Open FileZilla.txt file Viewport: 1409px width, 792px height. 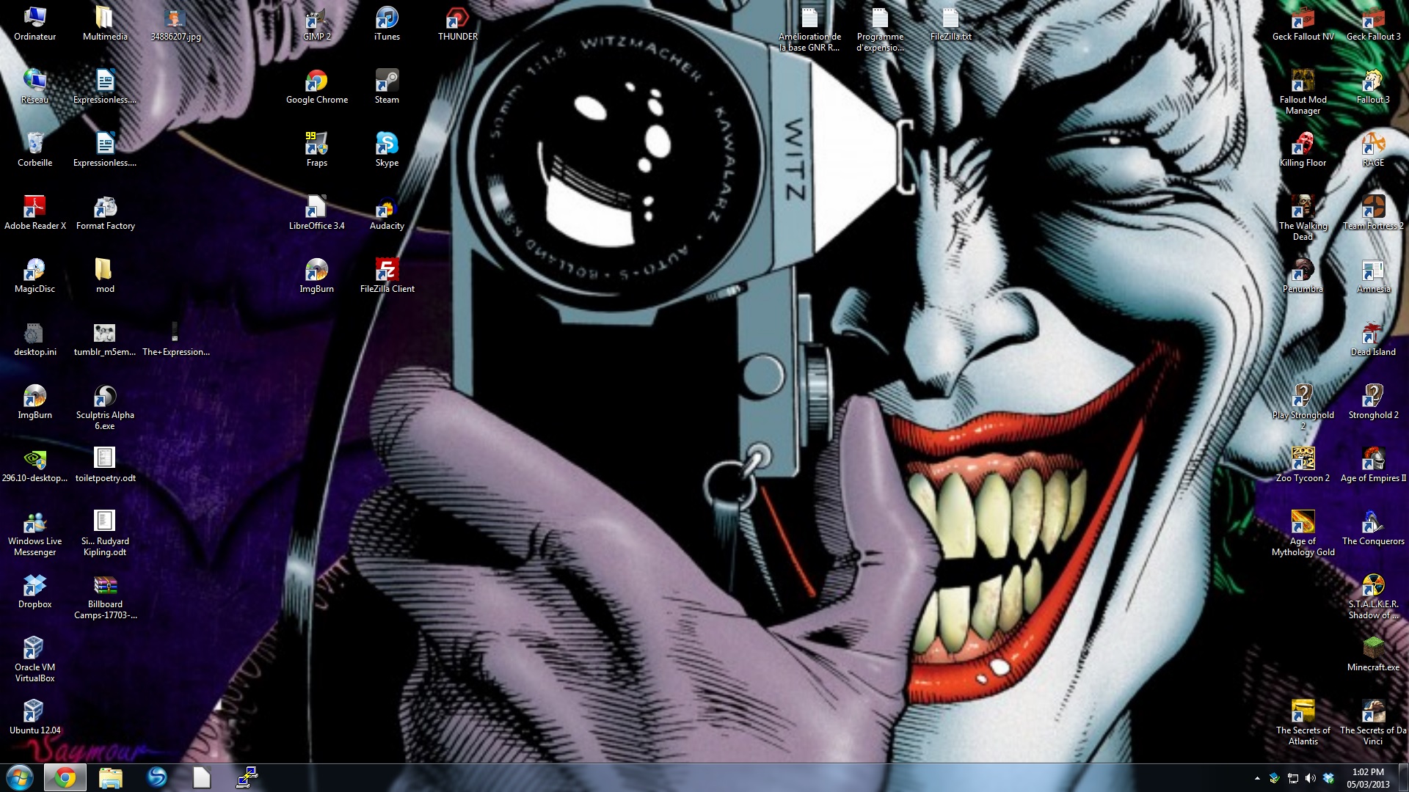point(950,23)
